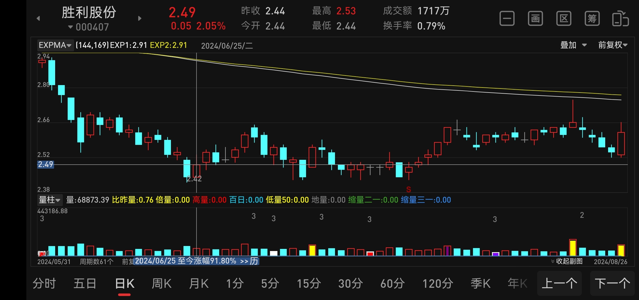The image size is (639, 300).
Task: Select the 60分 period tab
Action: tap(392, 284)
